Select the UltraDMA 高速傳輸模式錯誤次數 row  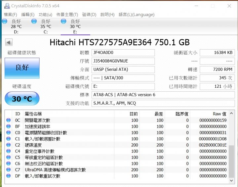(x=117, y=170)
